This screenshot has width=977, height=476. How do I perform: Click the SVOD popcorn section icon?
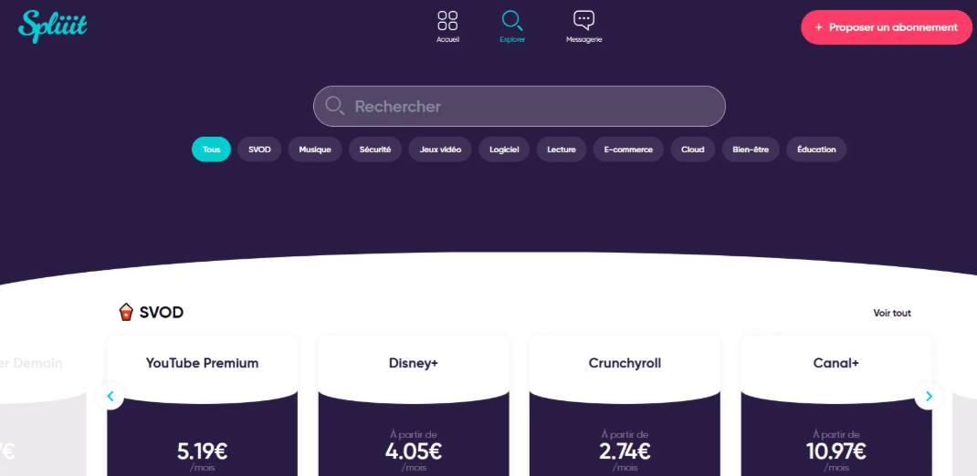pyautogui.click(x=126, y=312)
